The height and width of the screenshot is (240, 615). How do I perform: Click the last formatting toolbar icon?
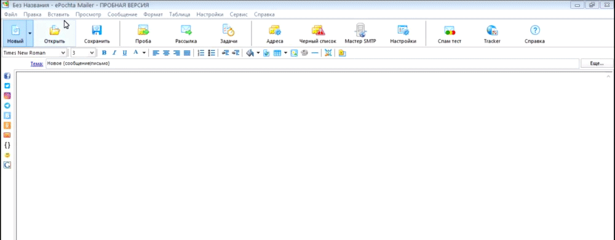(342, 52)
